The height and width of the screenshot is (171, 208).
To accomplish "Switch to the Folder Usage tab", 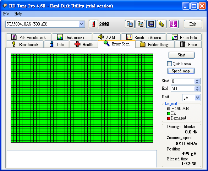I will [x=155, y=44].
